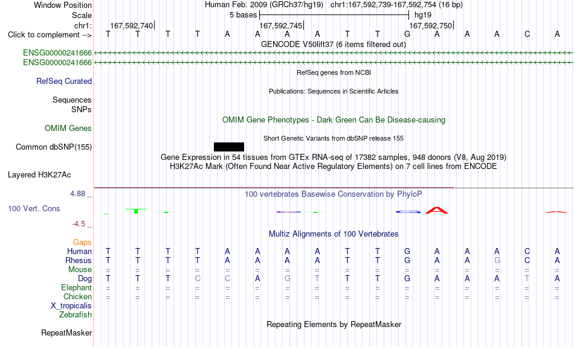Click the Zebrafish species row label

[76, 314]
